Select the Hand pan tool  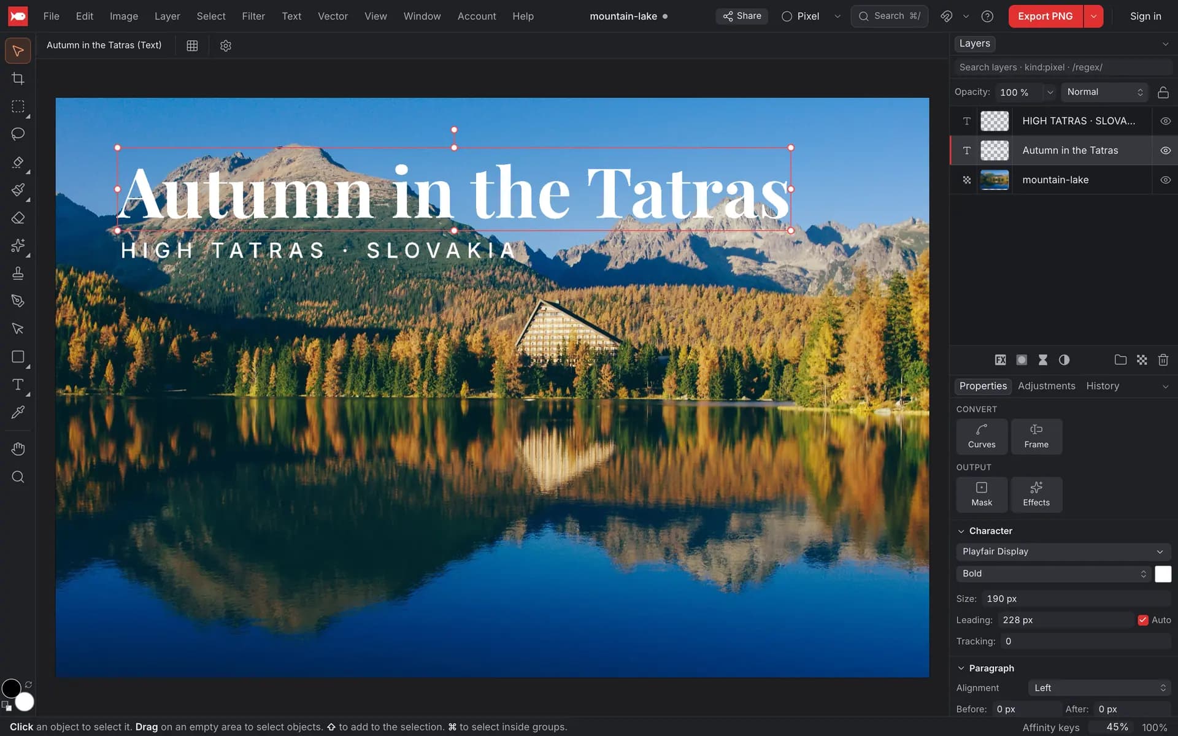pyautogui.click(x=18, y=449)
